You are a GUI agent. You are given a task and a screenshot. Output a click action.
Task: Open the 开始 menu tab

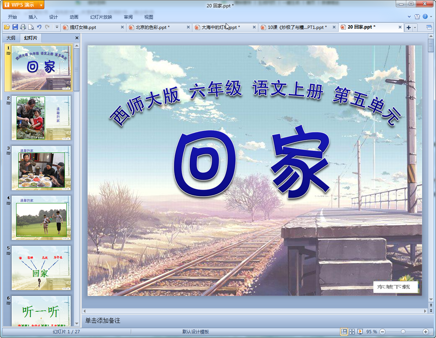[12, 17]
